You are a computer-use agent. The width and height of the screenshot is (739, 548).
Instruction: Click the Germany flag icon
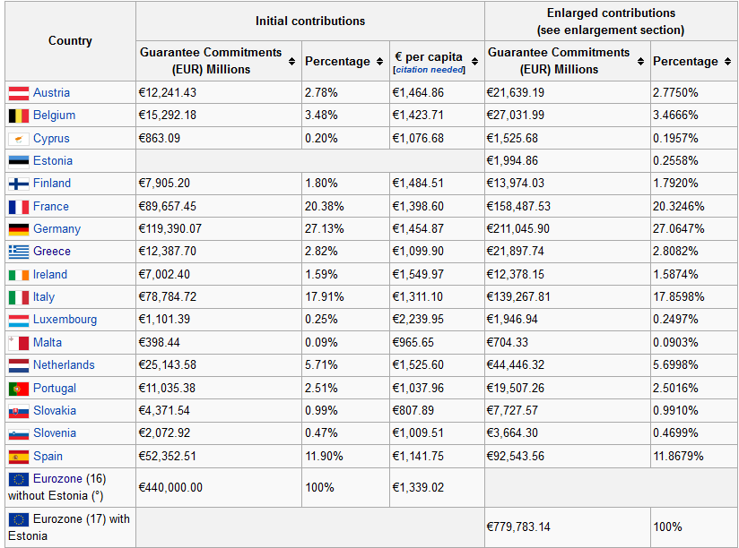click(x=19, y=229)
